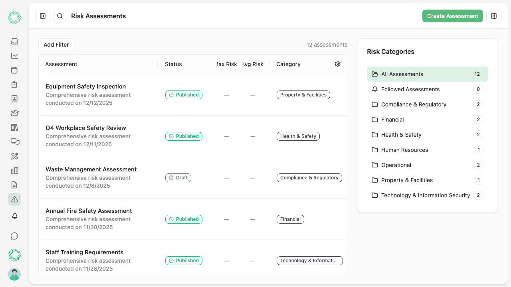Select the risk assessments warning triangle icon
The width and height of the screenshot is (511, 287).
14,199
